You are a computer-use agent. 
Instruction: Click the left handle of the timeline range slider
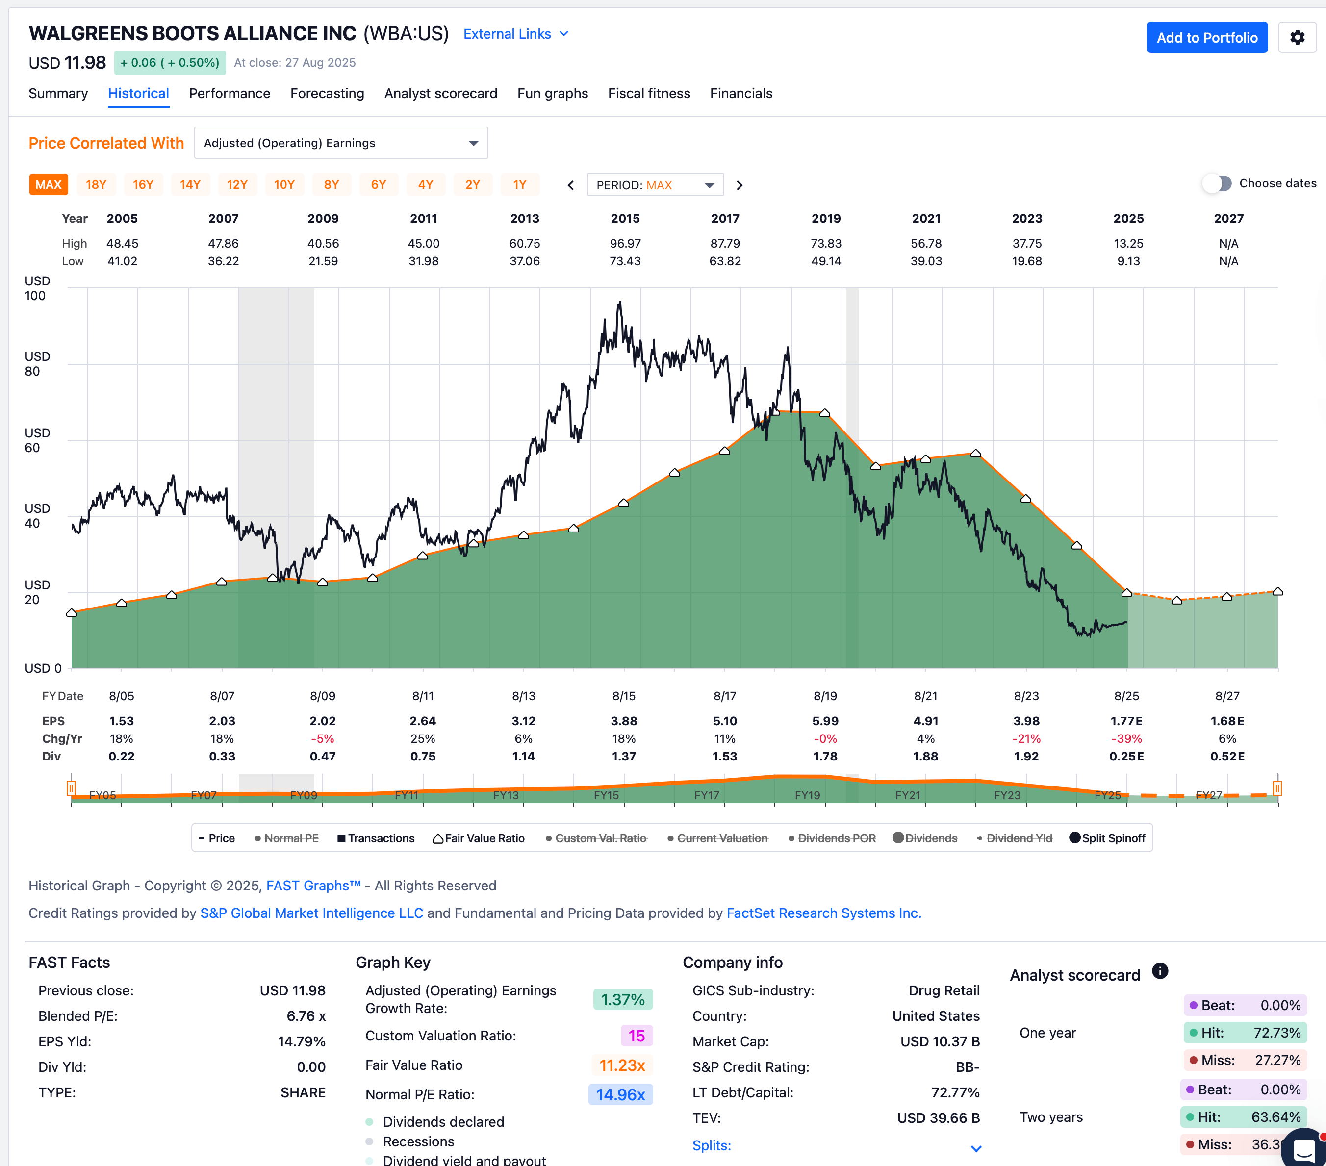point(72,787)
